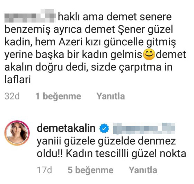Click the blurred username of the first commenter
Screen dimensions: 194x184
pos(30,16)
